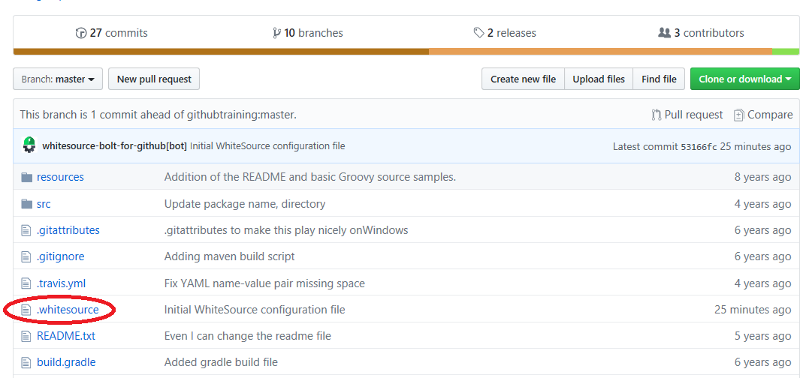Click the New pull request button
This screenshot has height=378, width=806.
click(x=154, y=79)
